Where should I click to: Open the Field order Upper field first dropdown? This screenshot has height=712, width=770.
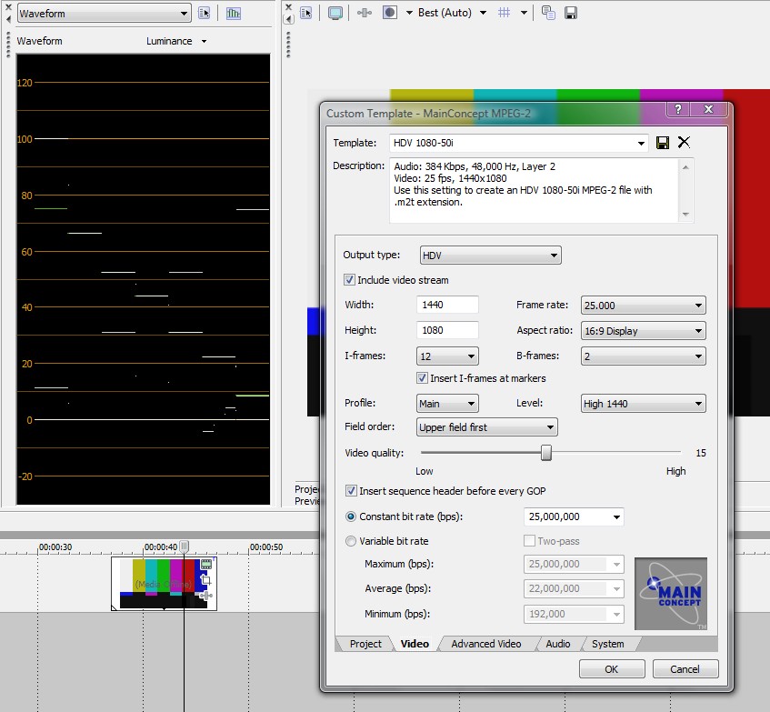486,427
